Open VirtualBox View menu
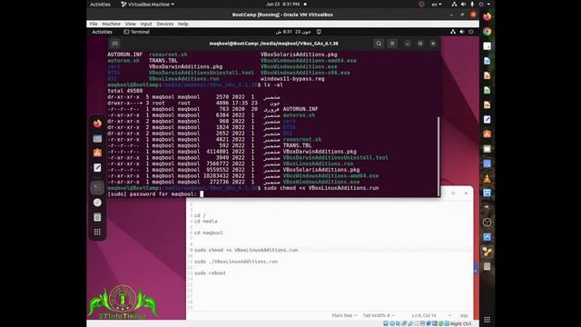Screen dimensions: 581x327 [x=130, y=24]
